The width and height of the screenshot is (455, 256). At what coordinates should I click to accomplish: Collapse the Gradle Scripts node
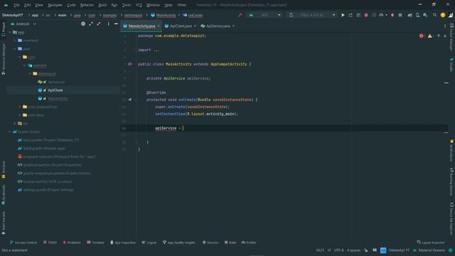[x=10, y=132]
